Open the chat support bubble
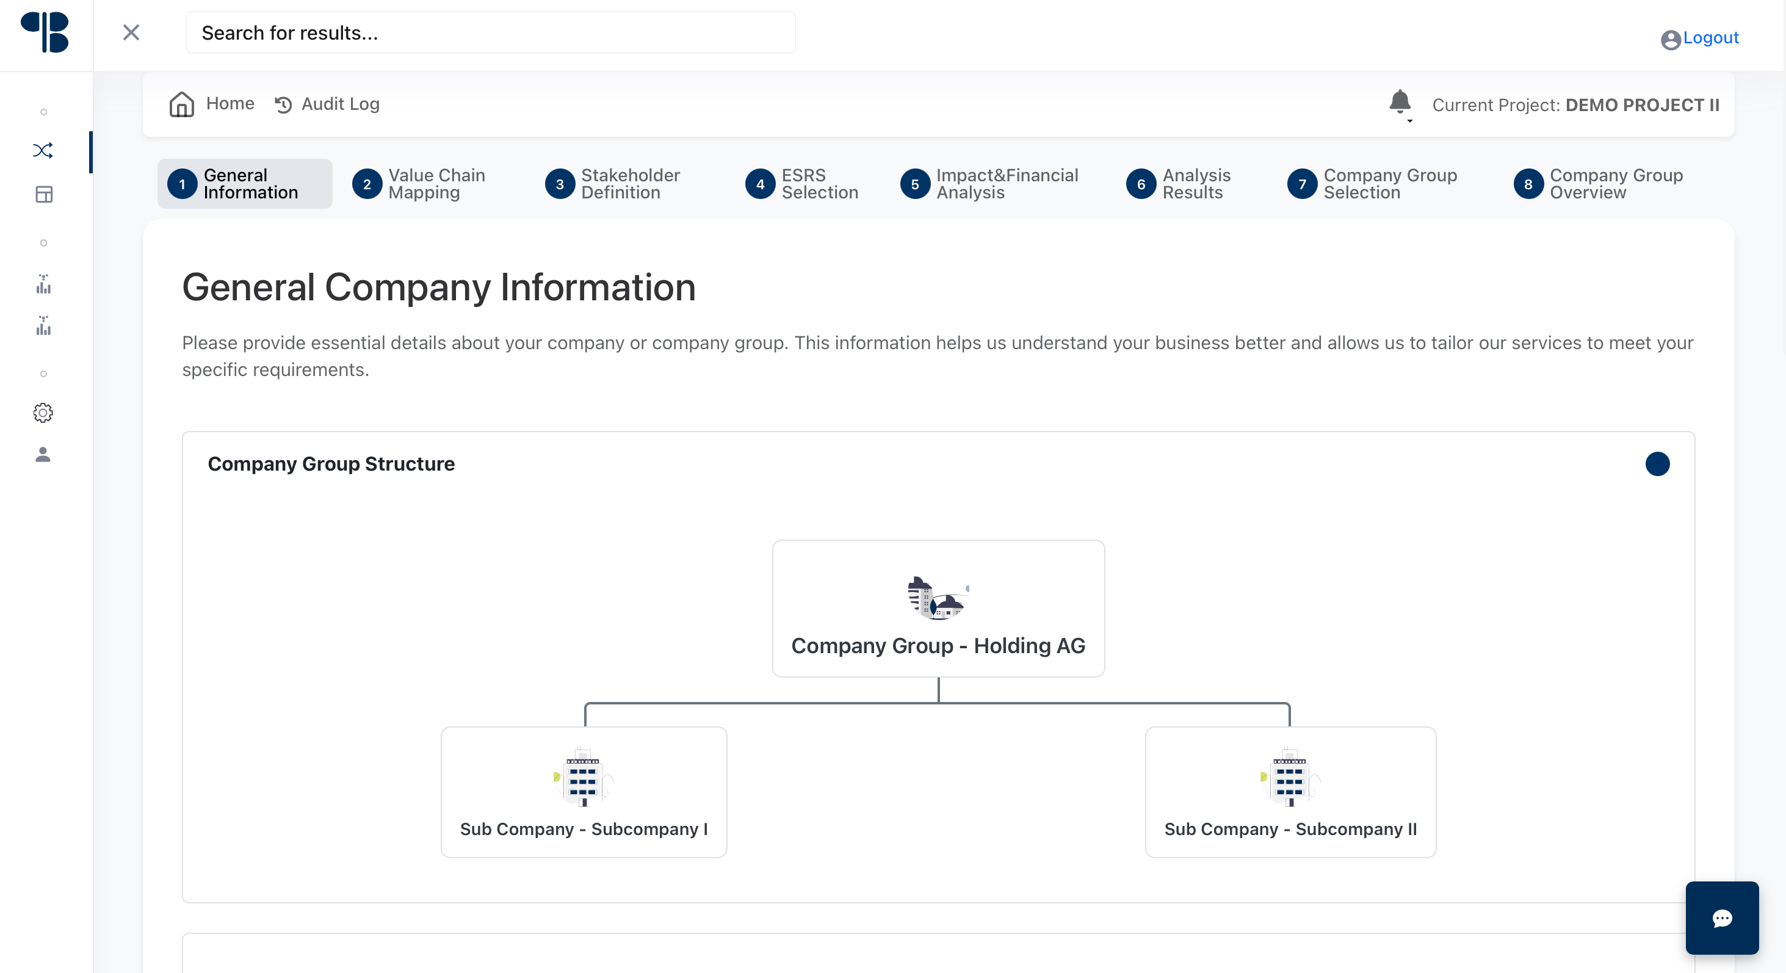The height and width of the screenshot is (973, 1786). (1721, 918)
